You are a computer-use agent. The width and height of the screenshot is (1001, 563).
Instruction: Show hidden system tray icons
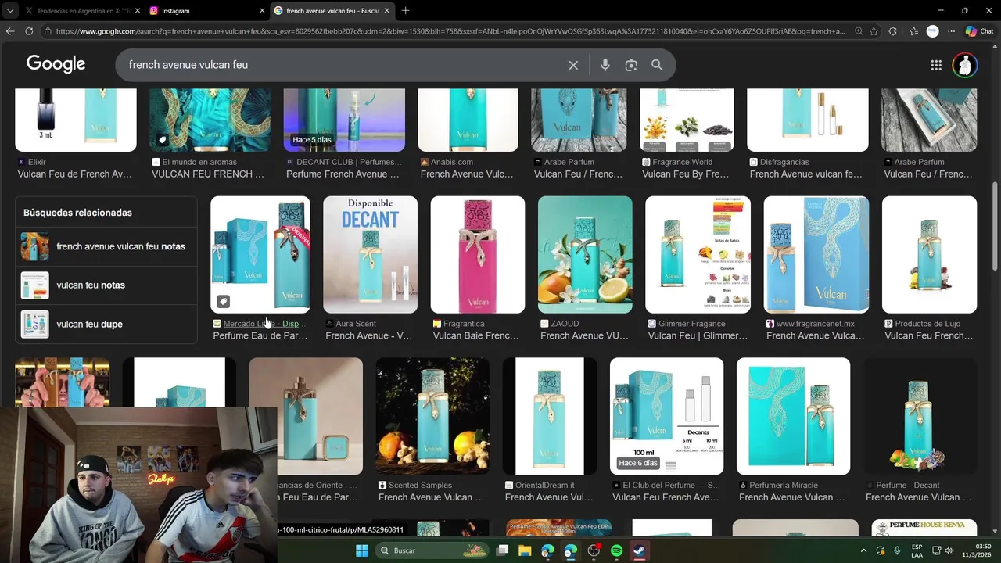pyautogui.click(x=863, y=550)
